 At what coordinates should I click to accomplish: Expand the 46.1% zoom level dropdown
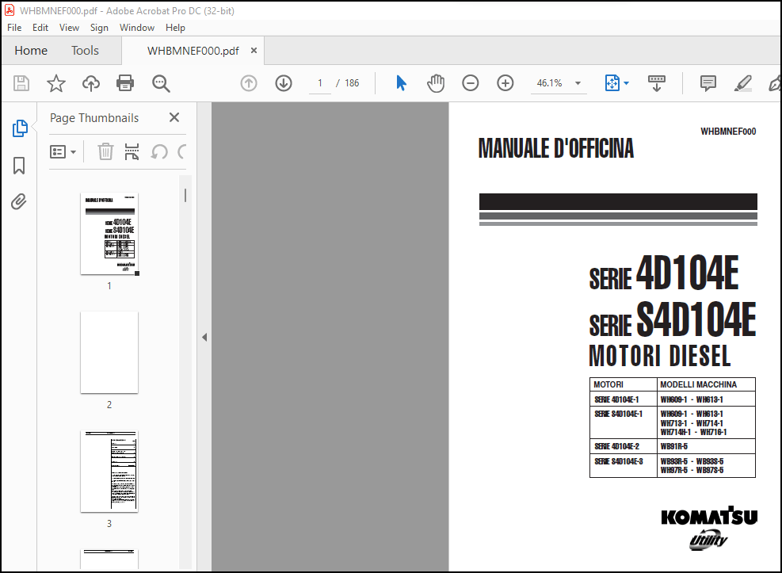coord(578,83)
